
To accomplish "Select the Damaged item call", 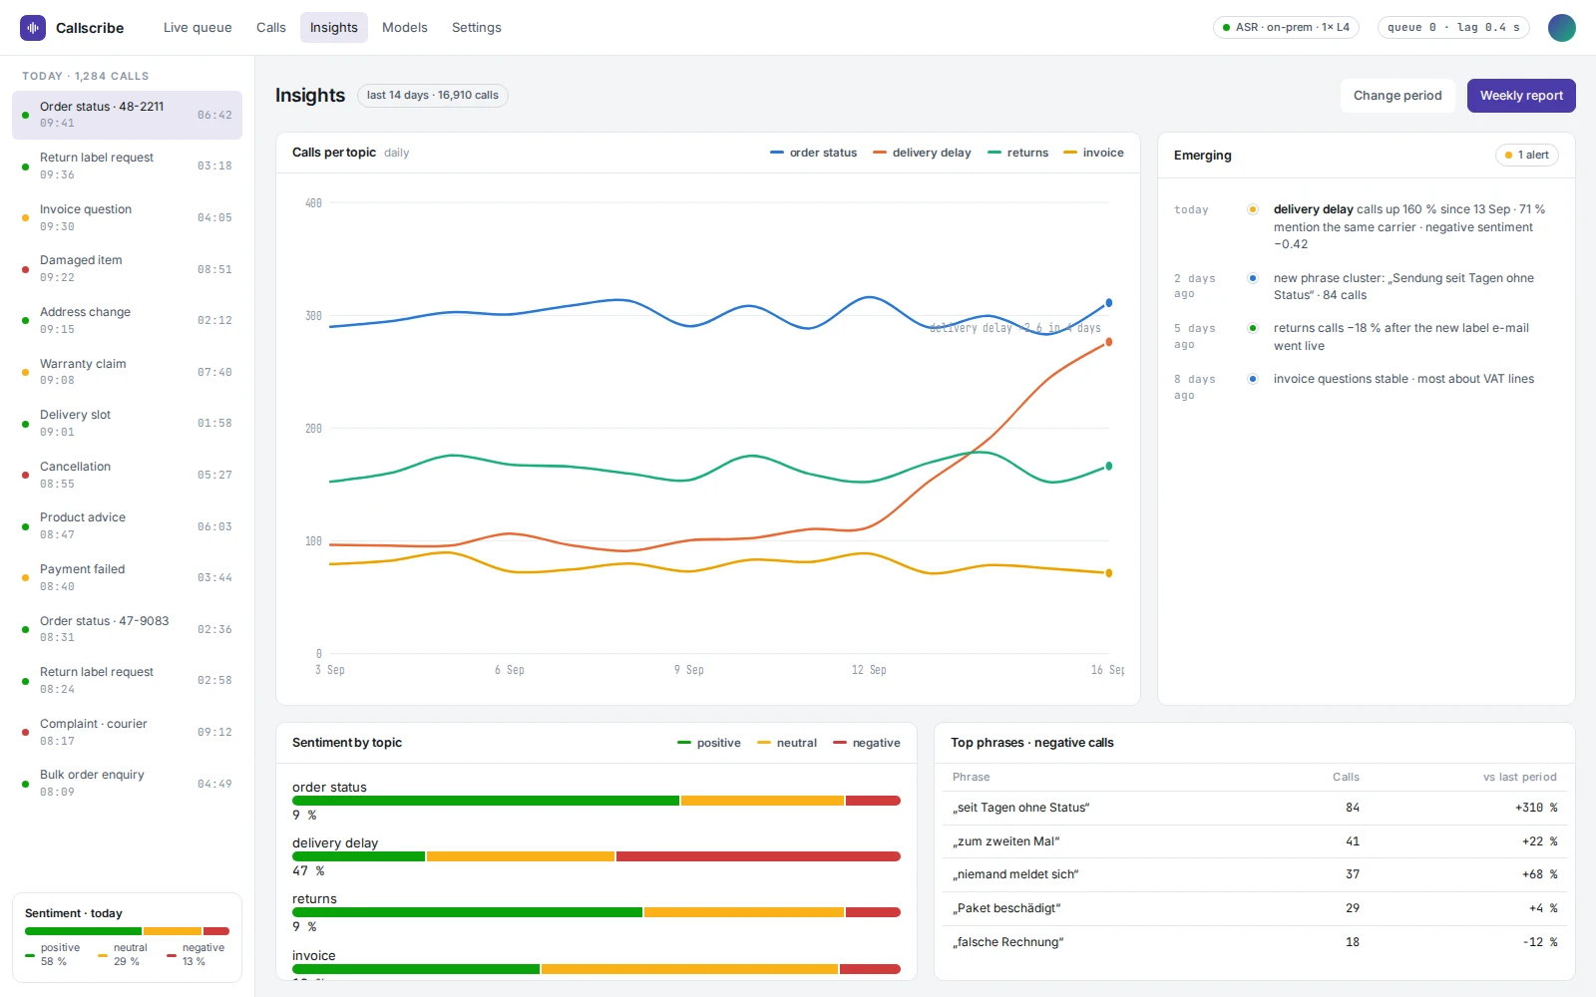I will point(127,269).
